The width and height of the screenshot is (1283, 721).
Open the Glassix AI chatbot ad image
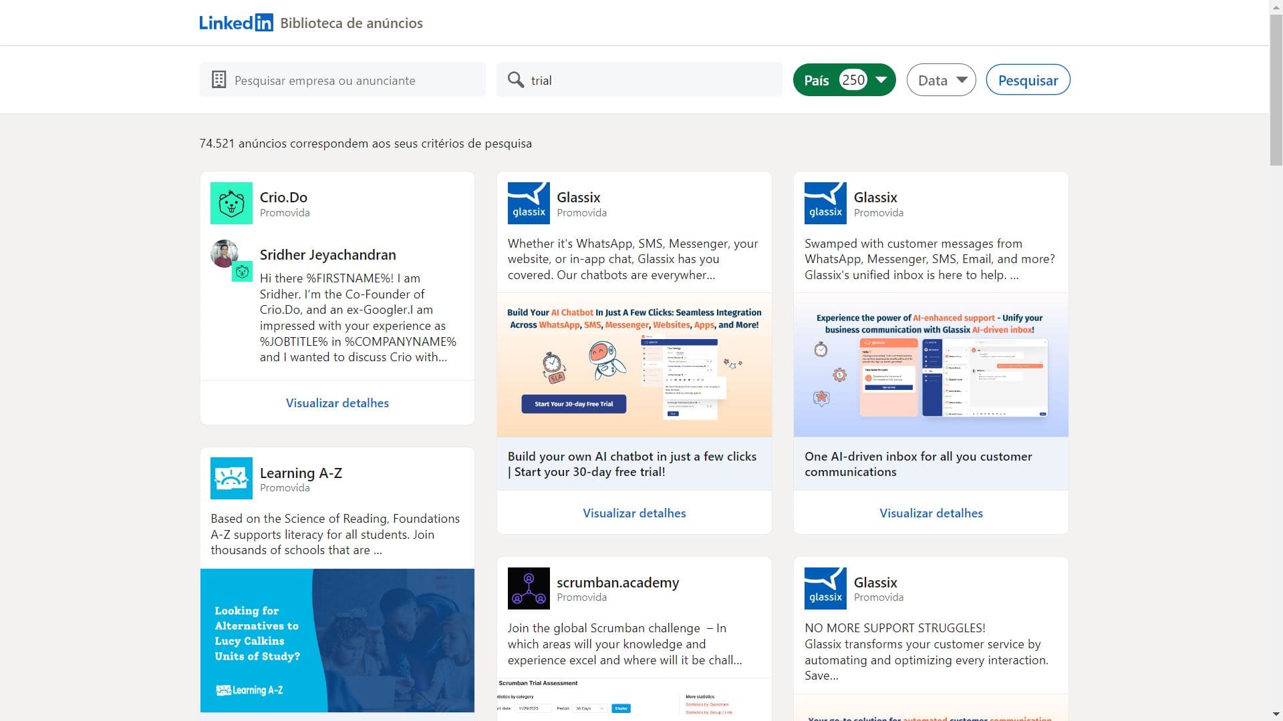(x=634, y=365)
